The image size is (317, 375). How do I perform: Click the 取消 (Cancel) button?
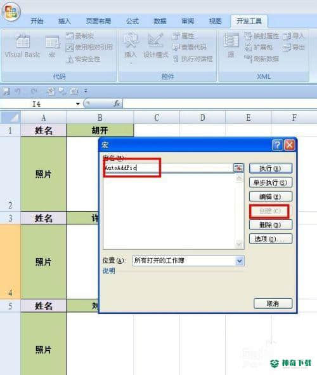273,304
